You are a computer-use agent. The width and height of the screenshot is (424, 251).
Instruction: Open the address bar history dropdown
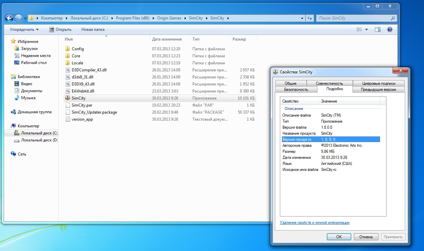click(302, 18)
